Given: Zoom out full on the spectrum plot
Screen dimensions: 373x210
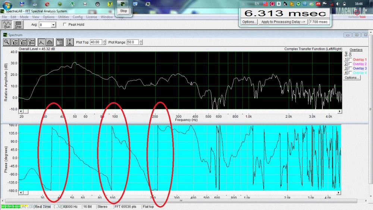Looking at the screenshot, I should pyautogui.click(x=31, y=42).
